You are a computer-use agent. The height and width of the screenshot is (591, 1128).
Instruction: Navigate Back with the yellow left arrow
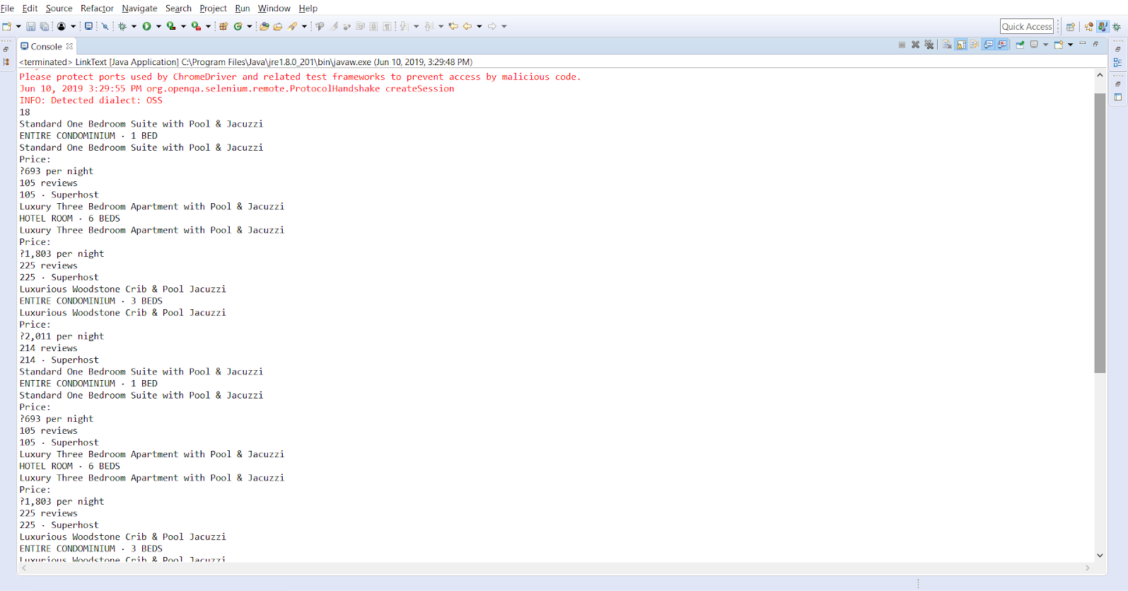coord(467,26)
